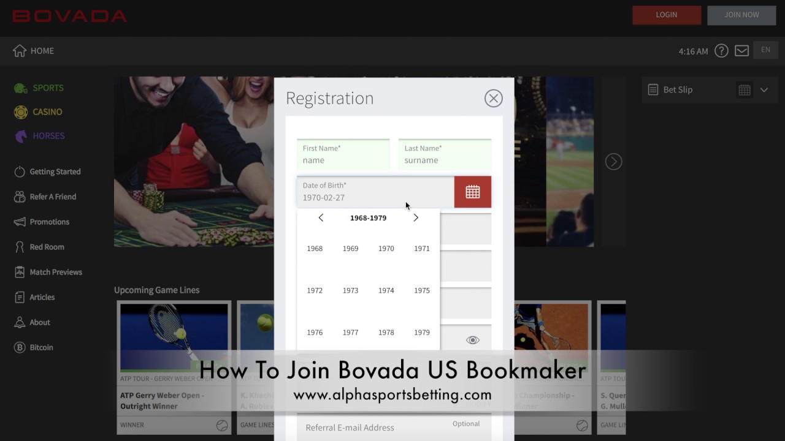The image size is (785, 441).
Task: Select year 1976
Action: (315, 333)
